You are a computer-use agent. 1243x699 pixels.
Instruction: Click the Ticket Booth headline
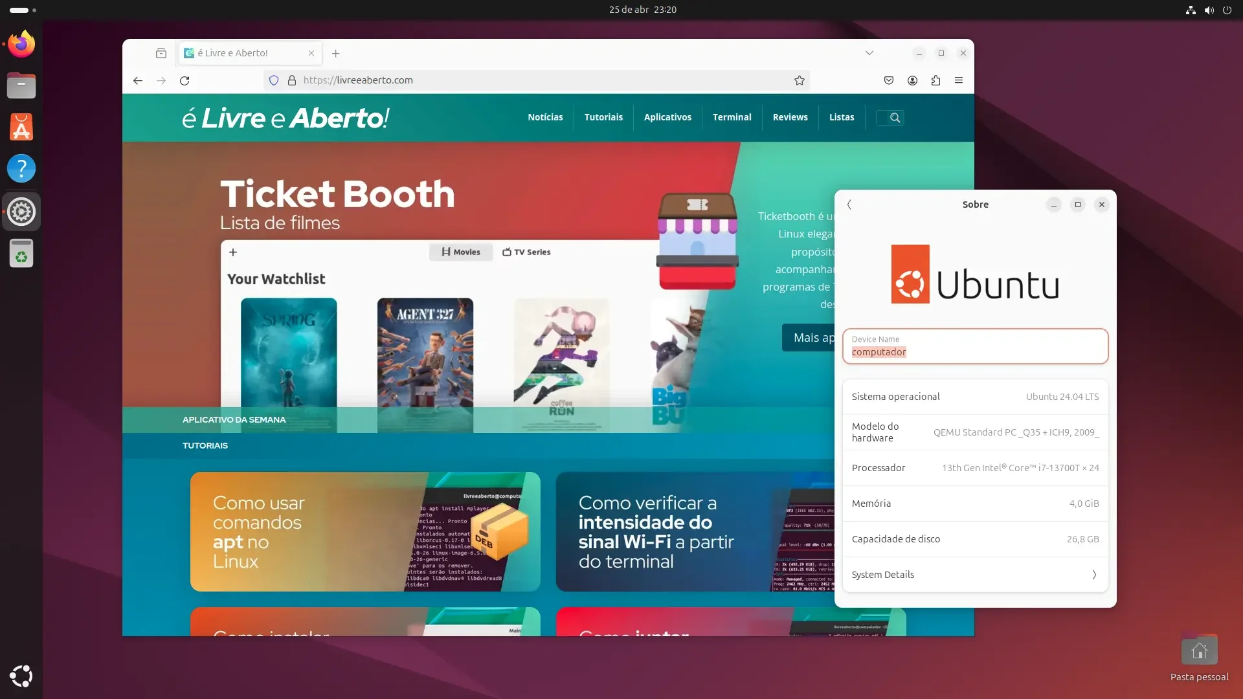coord(337,194)
